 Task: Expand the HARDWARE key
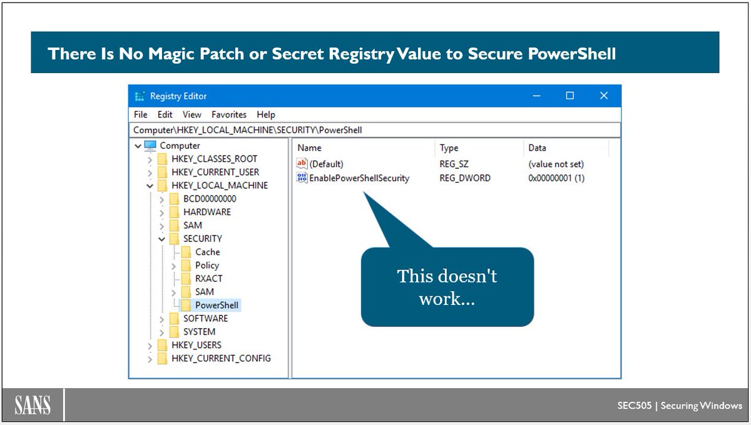click(161, 212)
